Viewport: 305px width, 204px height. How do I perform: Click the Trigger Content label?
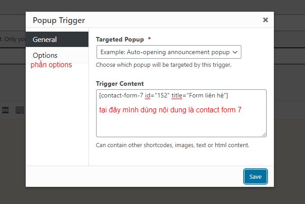point(120,83)
